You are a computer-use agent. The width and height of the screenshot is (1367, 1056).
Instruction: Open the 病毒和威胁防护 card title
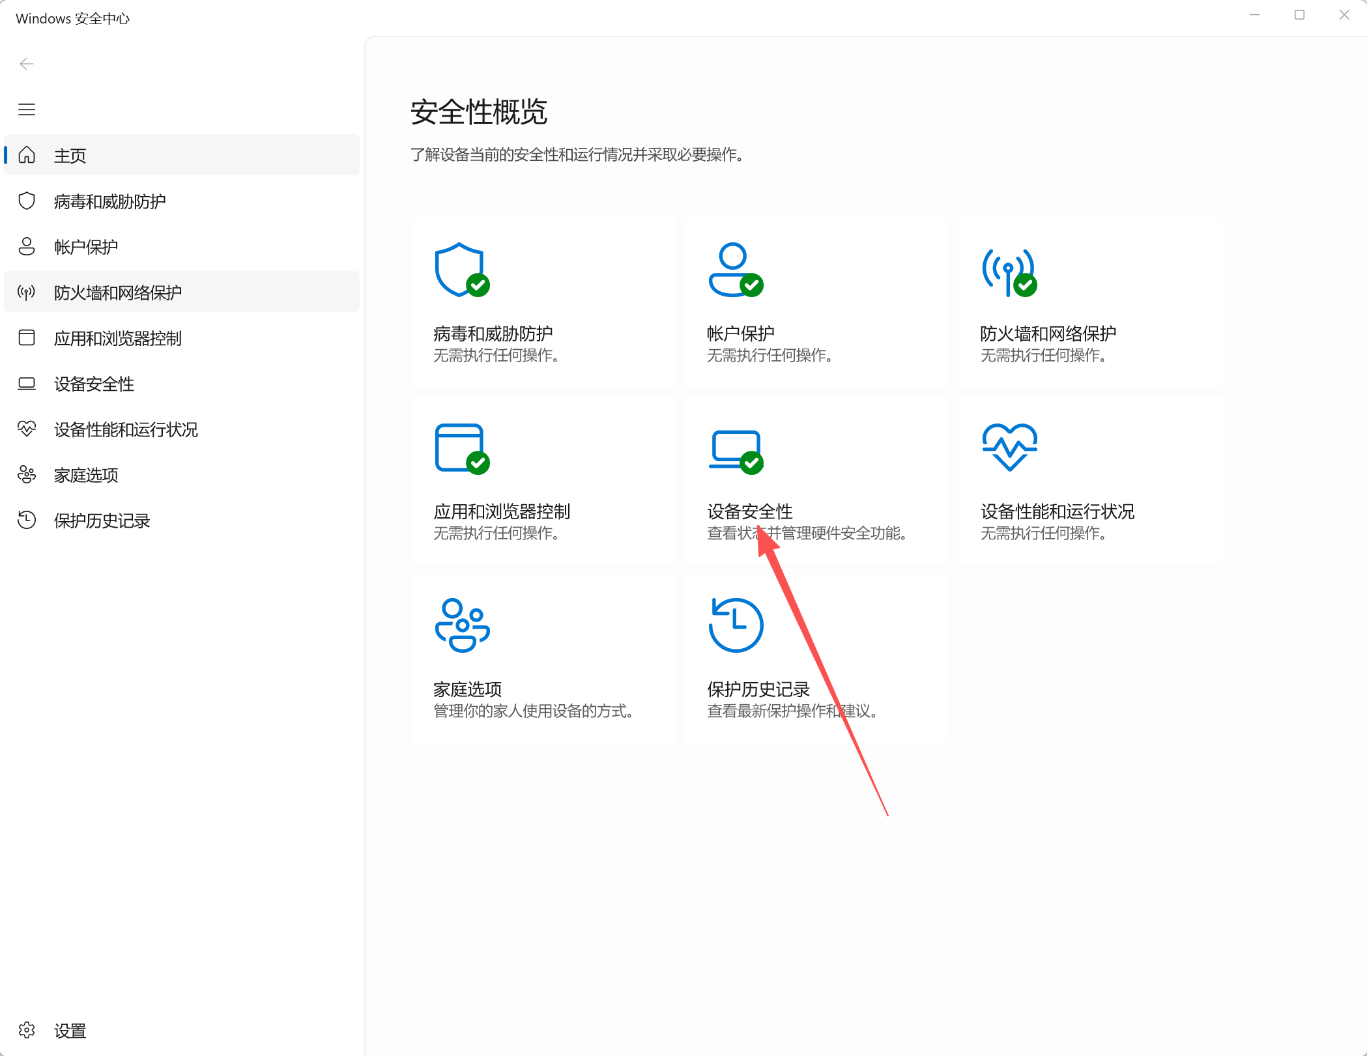pyautogui.click(x=493, y=334)
